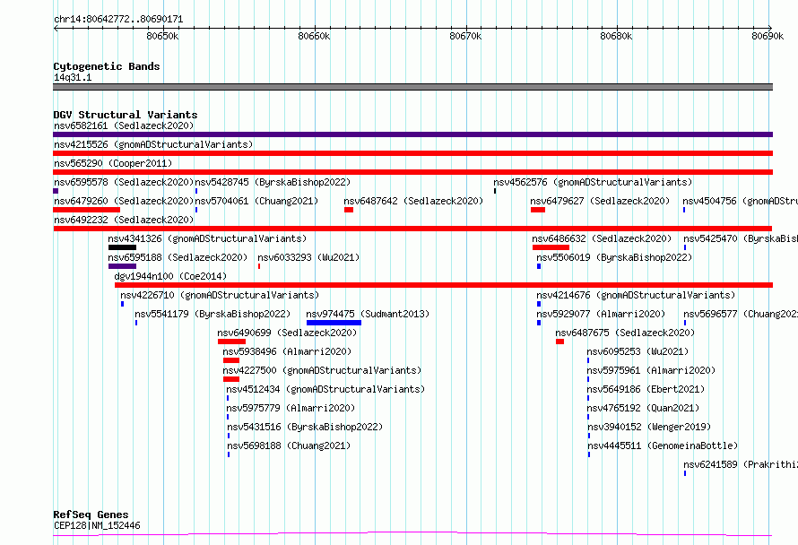Click nsv6487642 (Sedlazeck2020) label
Screen dimensions: 798x545
click(413, 201)
